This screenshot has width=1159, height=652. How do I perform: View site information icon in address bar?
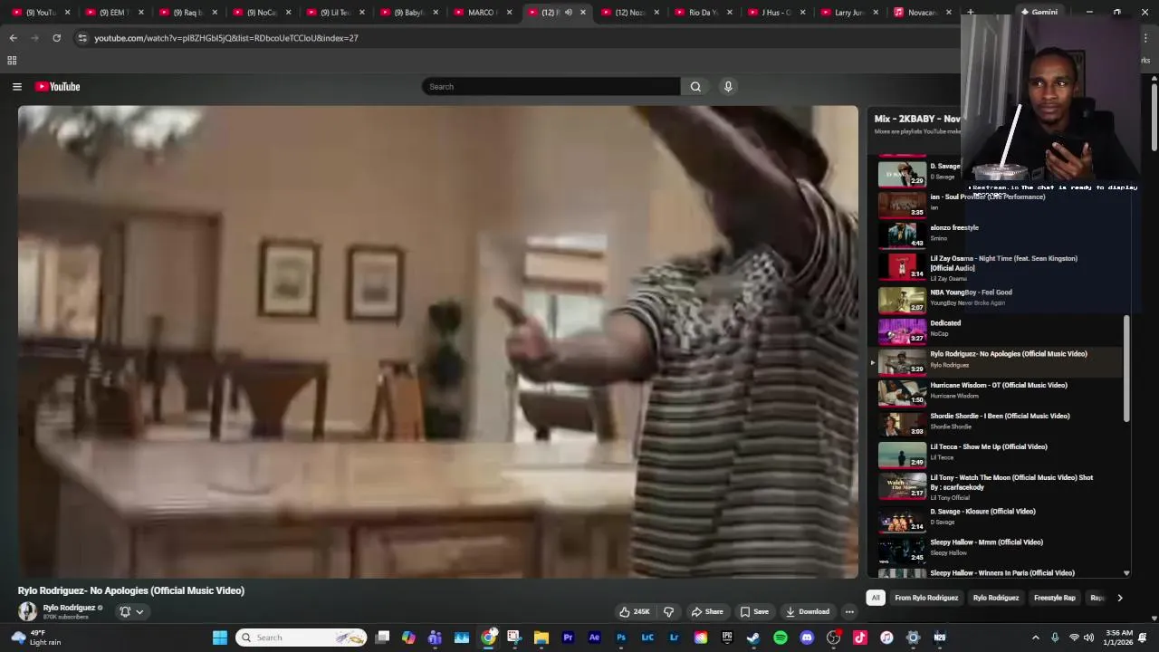82,38
